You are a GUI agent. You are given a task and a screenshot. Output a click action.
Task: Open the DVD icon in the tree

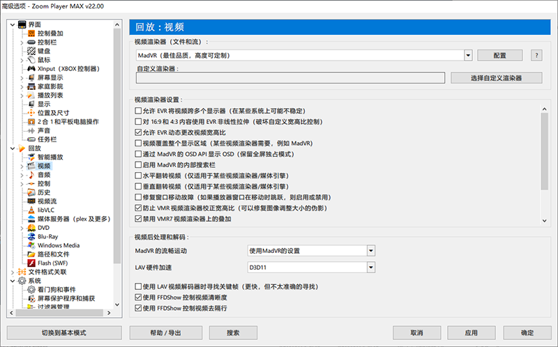[x=31, y=228]
